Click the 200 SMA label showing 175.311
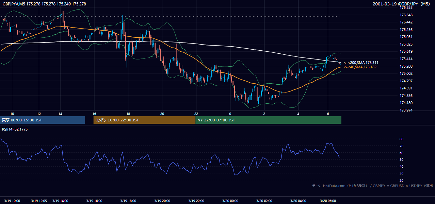The image size is (435, 204). point(361,63)
